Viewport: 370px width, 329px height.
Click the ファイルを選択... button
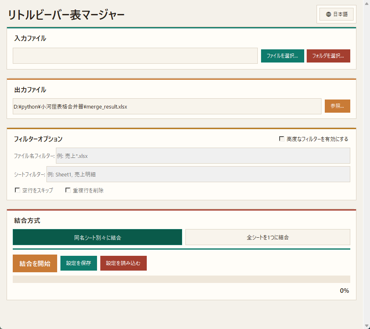(x=282, y=56)
